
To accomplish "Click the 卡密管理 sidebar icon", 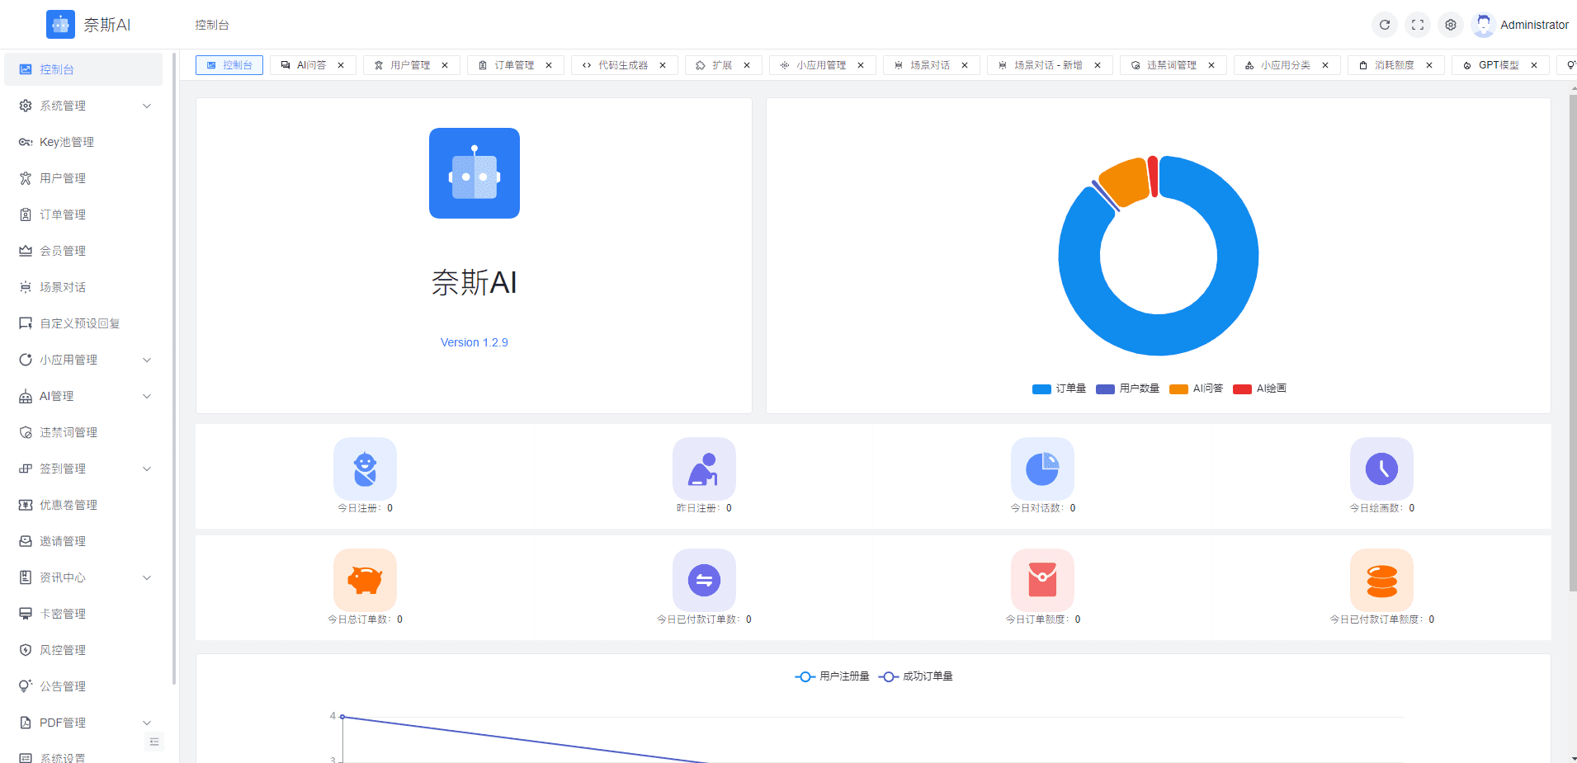I will pyautogui.click(x=26, y=614).
